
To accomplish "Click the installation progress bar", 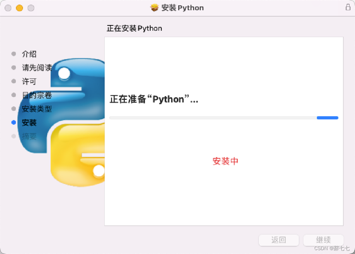I will coord(223,118).
